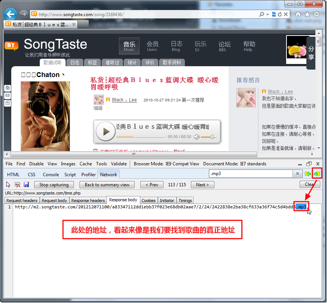Image resolution: width=327 pixels, height=303 pixels.
Task: Switch to the 标签 page tab
Action: tap(92, 62)
